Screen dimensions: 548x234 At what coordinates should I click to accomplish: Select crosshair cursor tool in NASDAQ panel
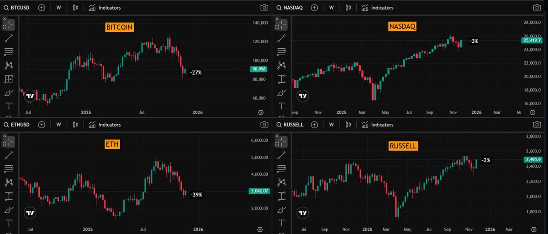click(x=282, y=25)
